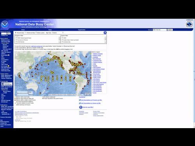Open NDBC Maintenance under Station Status
The image size is (195, 146).
[7, 75]
